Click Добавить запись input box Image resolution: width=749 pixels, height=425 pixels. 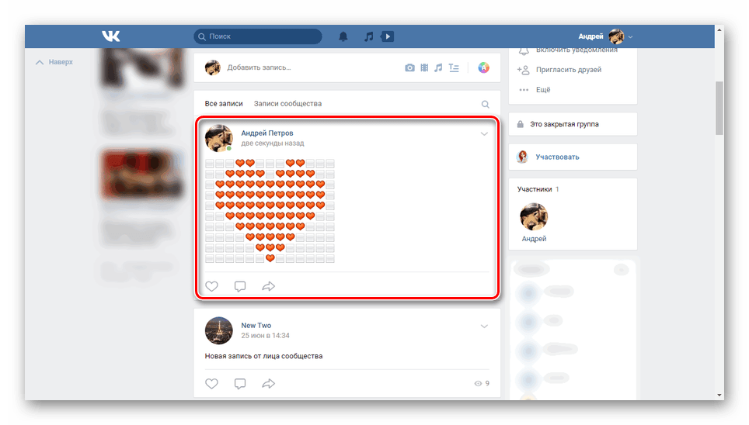pyautogui.click(x=259, y=67)
